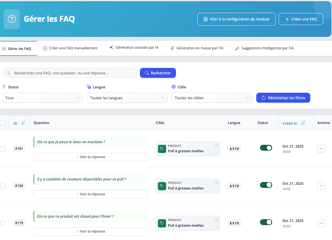This screenshot has height=240, width=332.
Task: Click the question mark FAQ header icon
Action: (x=11, y=19)
